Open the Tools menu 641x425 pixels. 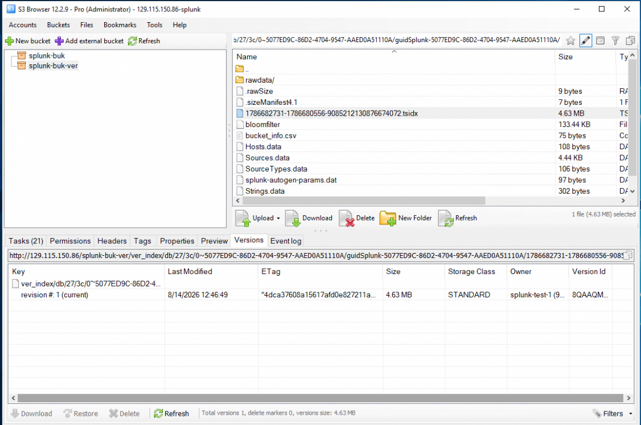[x=154, y=25]
